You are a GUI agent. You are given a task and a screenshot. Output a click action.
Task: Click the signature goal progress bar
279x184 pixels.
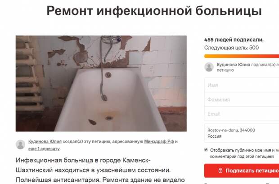(242, 56)
